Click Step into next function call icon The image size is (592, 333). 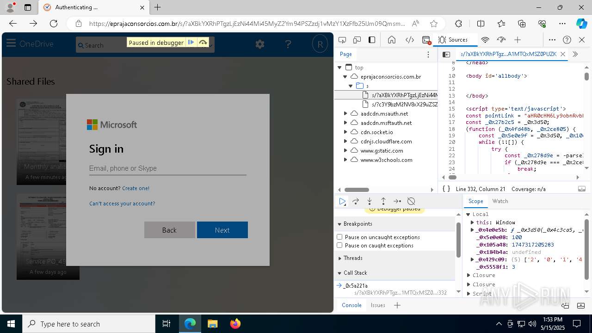[370, 201]
